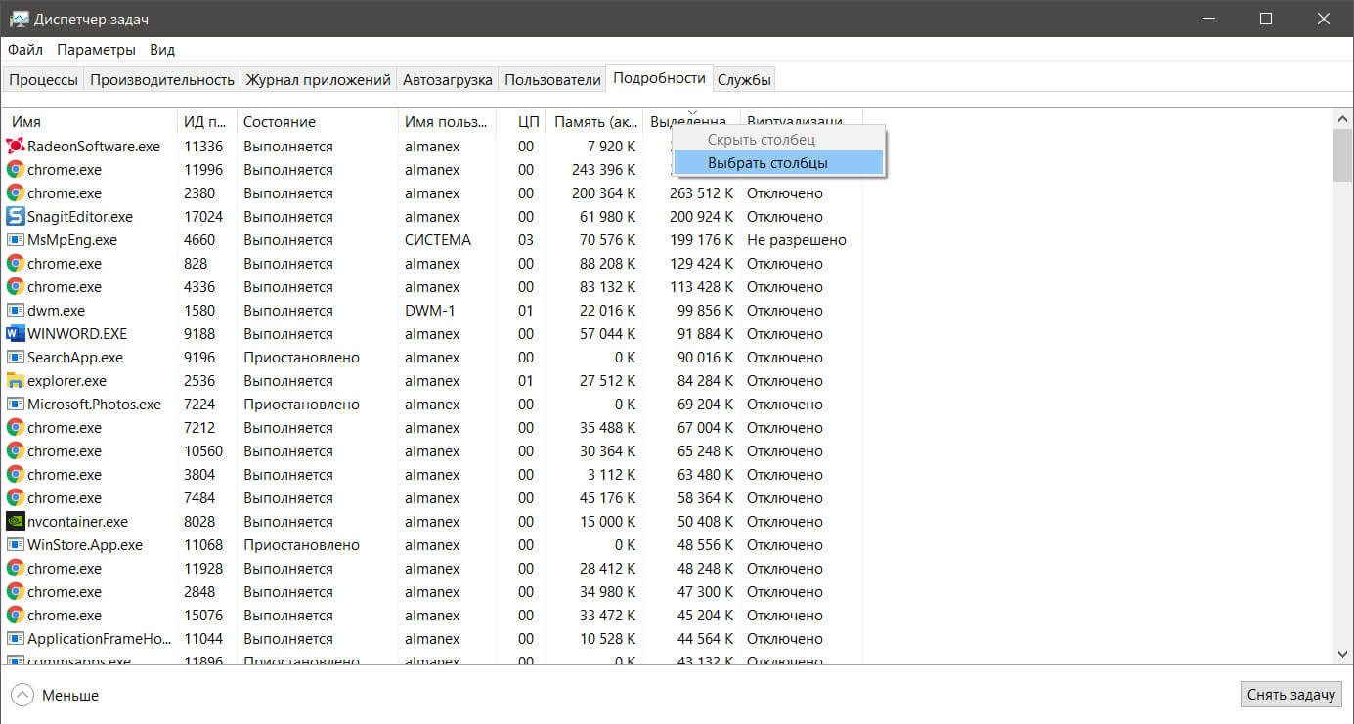Click the Chrome icon for PID 4336
This screenshot has height=724, width=1354.
tap(16, 287)
